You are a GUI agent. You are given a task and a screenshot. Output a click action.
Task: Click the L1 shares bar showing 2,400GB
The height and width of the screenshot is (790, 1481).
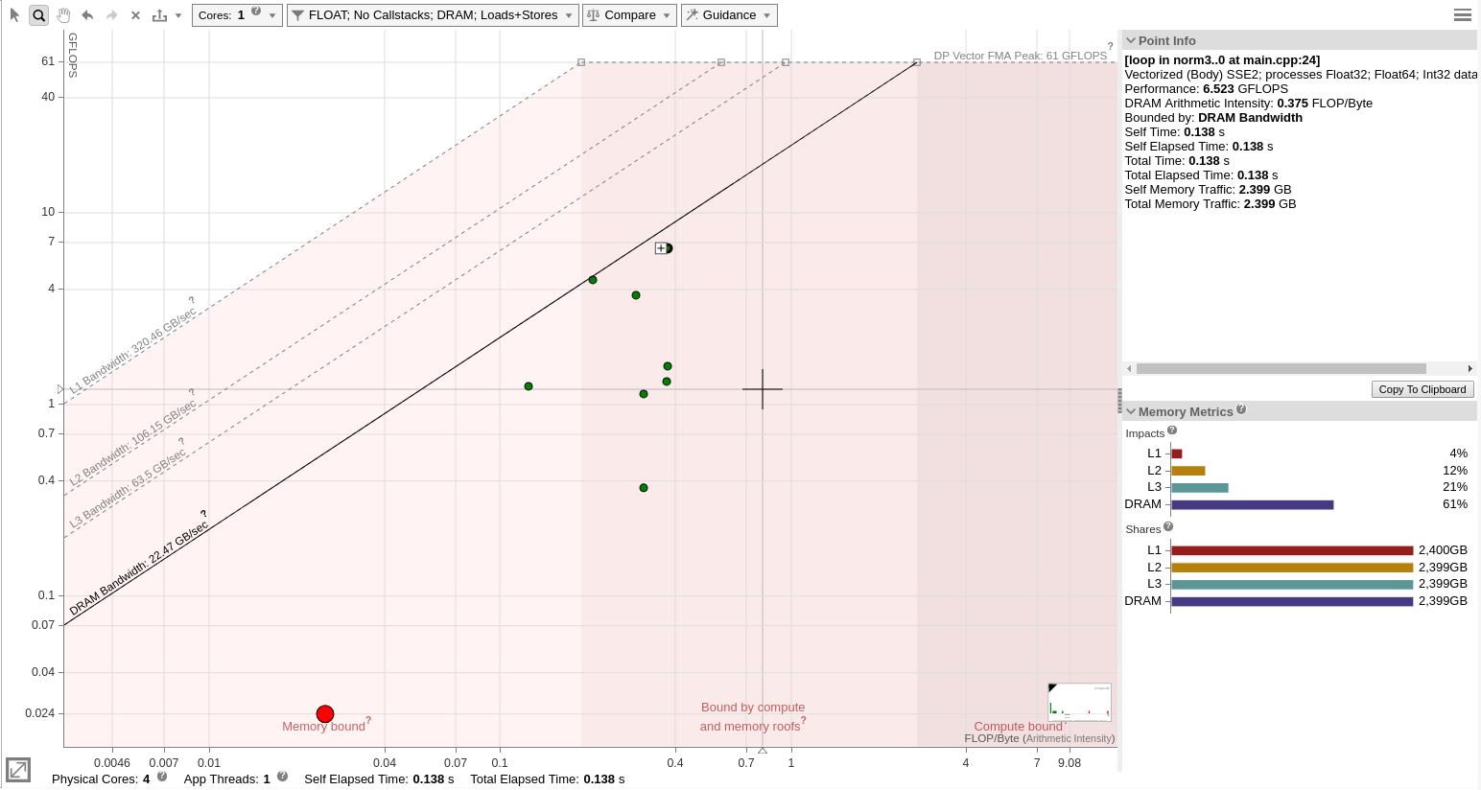click(x=1292, y=551)
